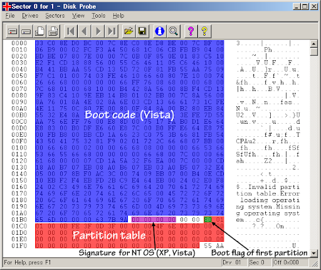Viewport: 321px width, 270px height.
Task: Click the red cross Disk Probe title icon
Action: coord(6,6)
